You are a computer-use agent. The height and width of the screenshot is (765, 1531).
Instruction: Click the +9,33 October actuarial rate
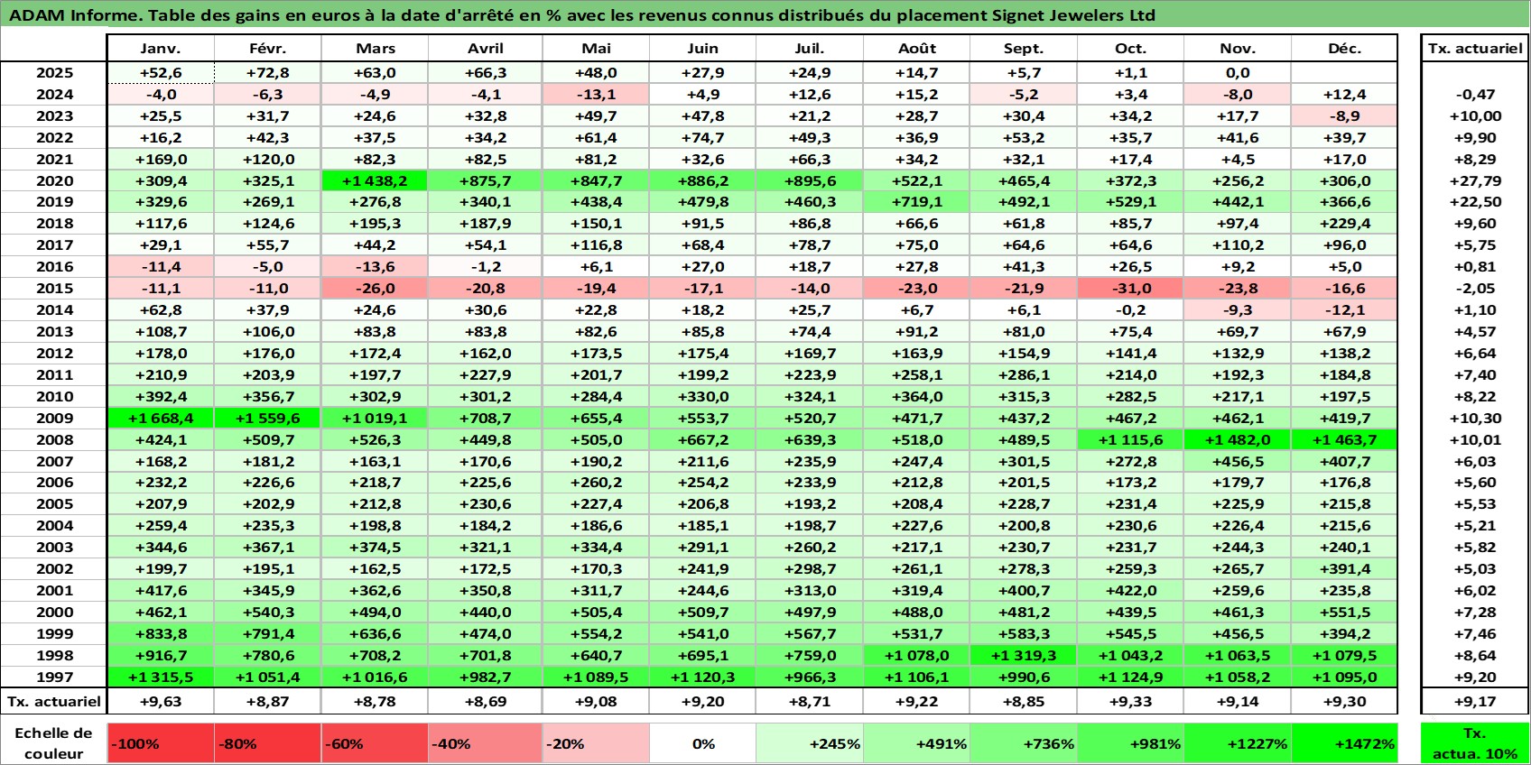[1130, 702]
